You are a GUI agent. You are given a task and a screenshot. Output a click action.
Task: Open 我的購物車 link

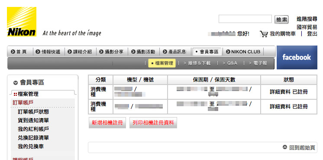(x=283, y=34)
